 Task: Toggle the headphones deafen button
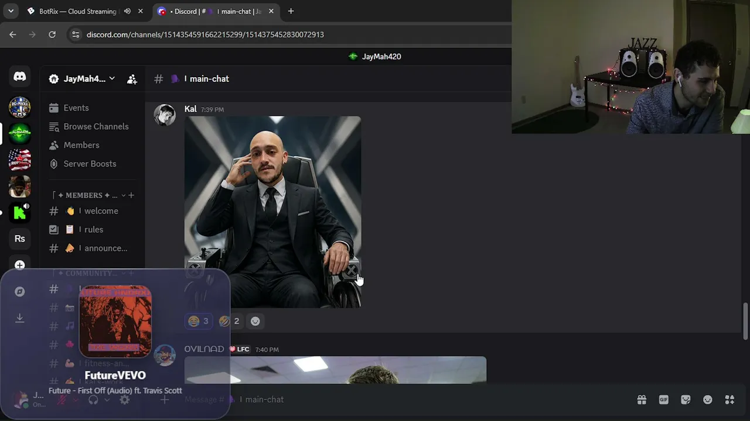coord(93,400)
